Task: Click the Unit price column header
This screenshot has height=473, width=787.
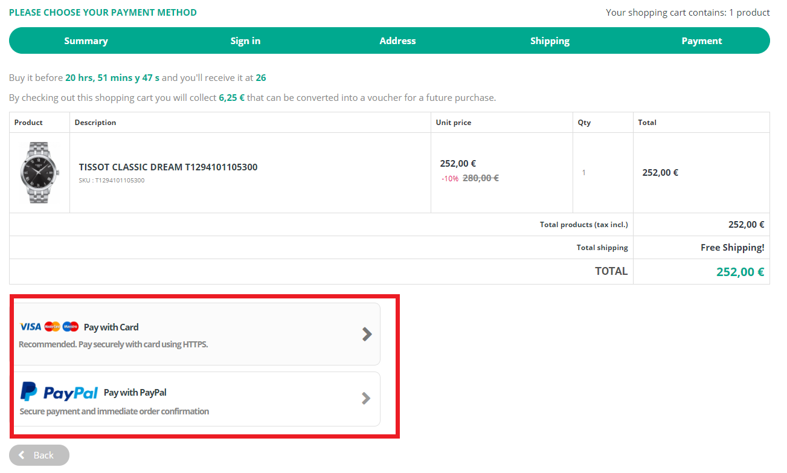Action: coord(454,122)
